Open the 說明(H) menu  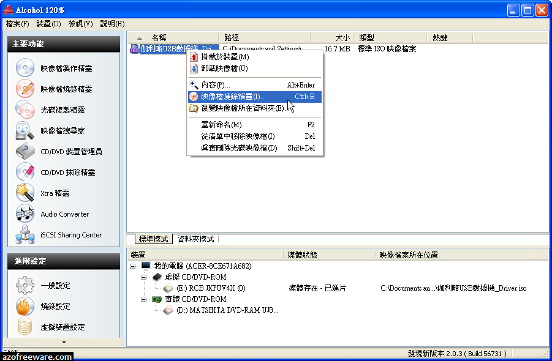point(112,23)
